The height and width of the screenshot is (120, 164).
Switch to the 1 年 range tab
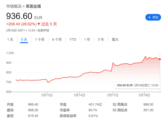click(87, 40)
